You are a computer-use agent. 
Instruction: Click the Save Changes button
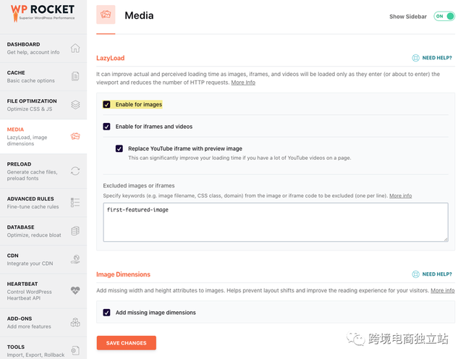pos(127,343)
